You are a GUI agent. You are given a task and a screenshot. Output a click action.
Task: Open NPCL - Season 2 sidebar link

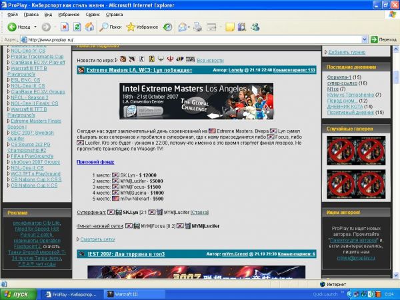29,97
